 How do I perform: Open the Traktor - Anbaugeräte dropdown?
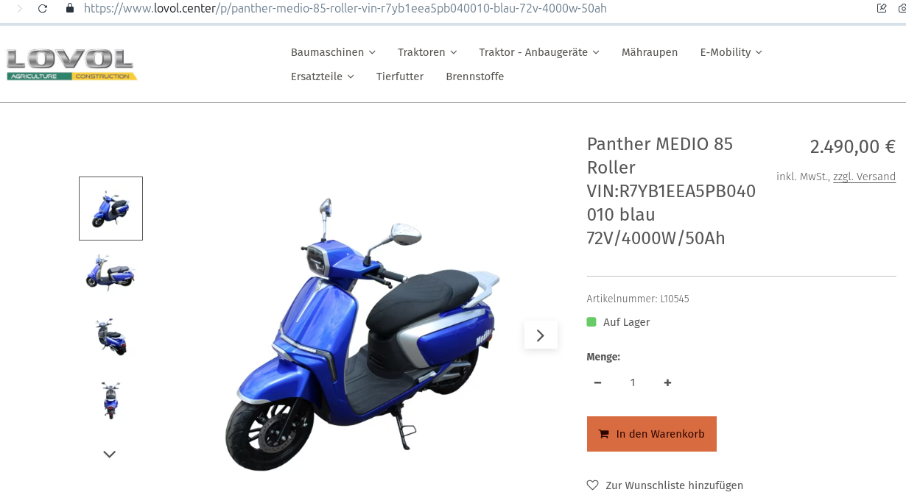pos(539,52)
